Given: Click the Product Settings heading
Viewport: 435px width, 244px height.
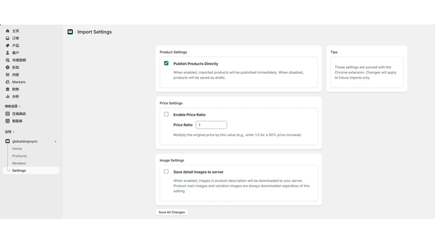Looking at the screenshot, I should 173,52.
